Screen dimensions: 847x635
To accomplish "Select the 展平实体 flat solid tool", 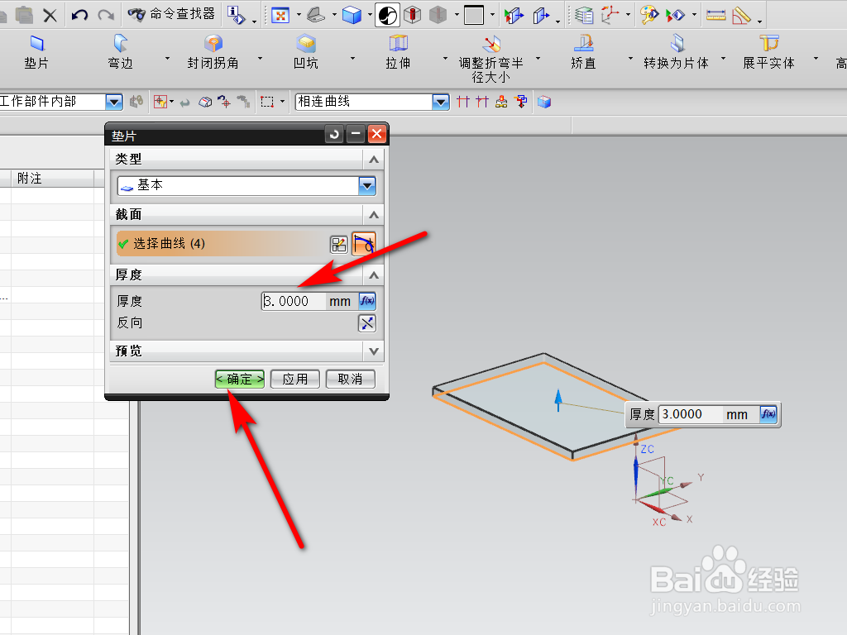I will (x=768, y=52).
